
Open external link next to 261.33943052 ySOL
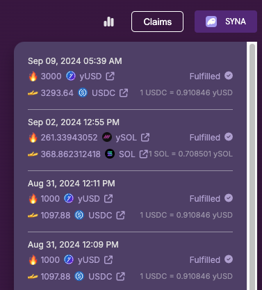(x=145, y=138)
